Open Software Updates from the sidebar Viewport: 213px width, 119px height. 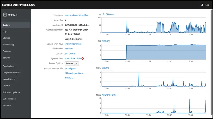[11, 92]
